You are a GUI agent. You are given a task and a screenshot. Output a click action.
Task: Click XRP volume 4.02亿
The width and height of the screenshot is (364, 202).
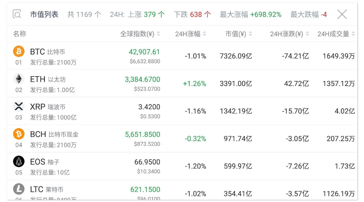(345, 111)
